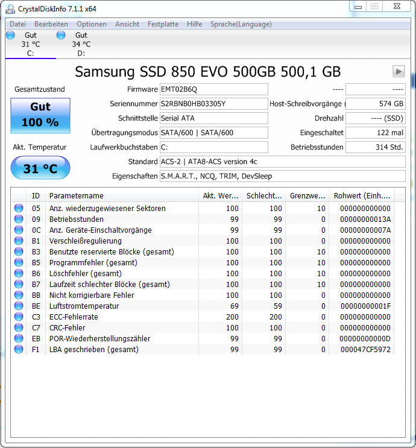Select raw value 0000000001F
The height and width of the screenshot is (448, 416).
(x=366, y=306)
